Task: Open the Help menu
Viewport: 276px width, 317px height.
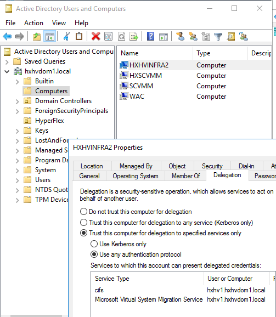Action: point(82,23)
